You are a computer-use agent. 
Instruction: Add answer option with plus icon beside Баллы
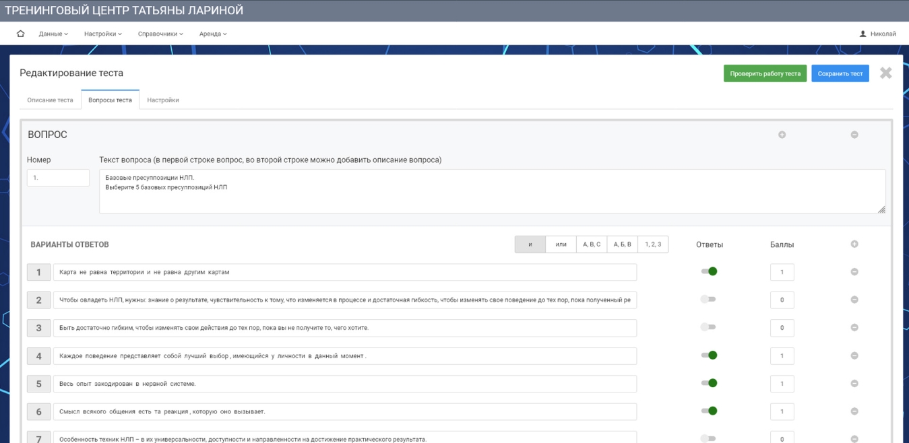854,244
